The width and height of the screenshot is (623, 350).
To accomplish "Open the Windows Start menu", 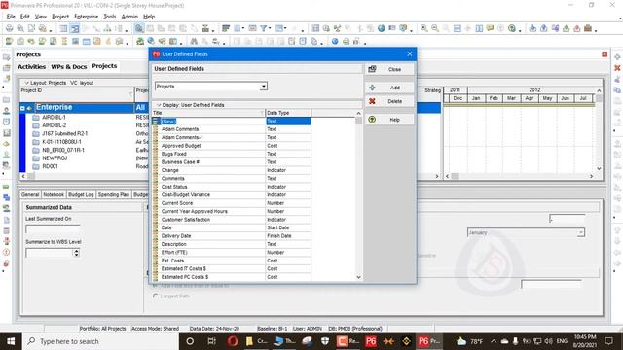I will [x=11, y=341].
